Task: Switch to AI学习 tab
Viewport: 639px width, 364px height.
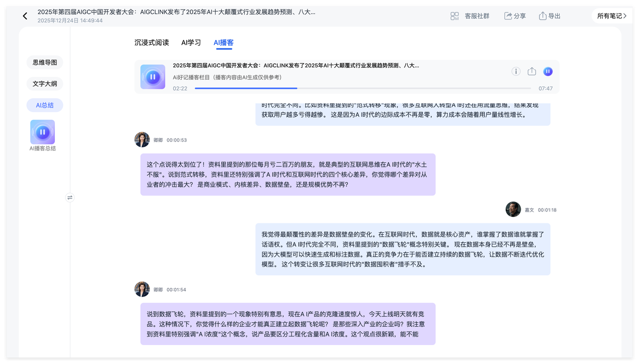Action: pyautogui.click(x=191, y=42)
